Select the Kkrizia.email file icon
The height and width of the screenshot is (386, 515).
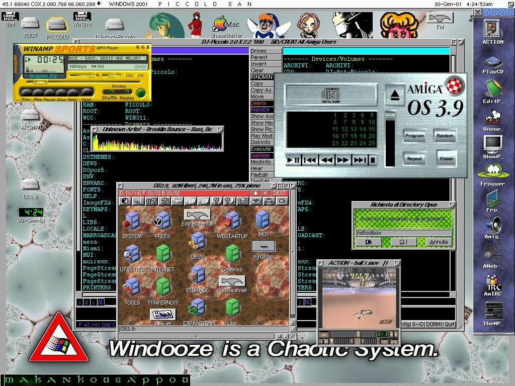(x=232, y=281)
